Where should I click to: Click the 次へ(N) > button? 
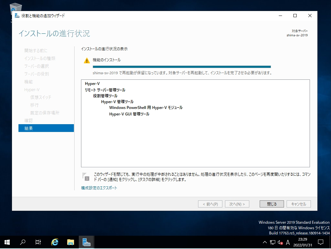coord(237,204)
